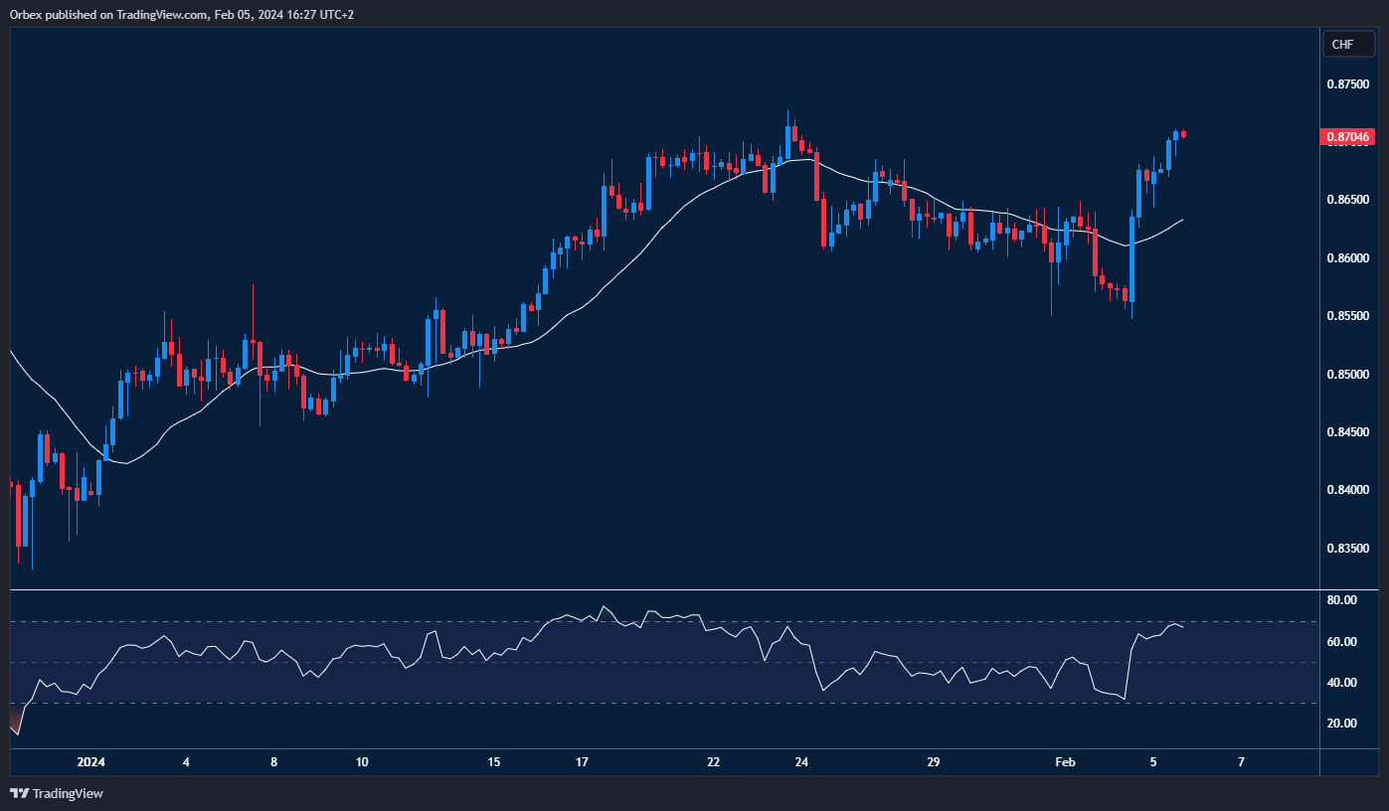Select the 22 date label on time axis
This screenshot has width=1389, height=811.
(713, 762)
